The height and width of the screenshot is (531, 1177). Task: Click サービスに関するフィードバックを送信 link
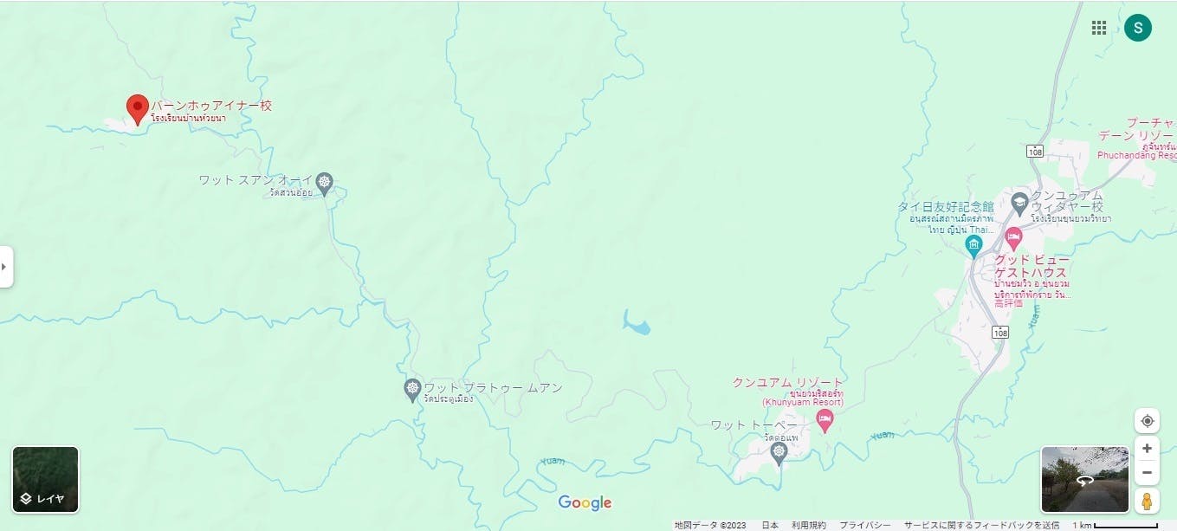point(982,525)
